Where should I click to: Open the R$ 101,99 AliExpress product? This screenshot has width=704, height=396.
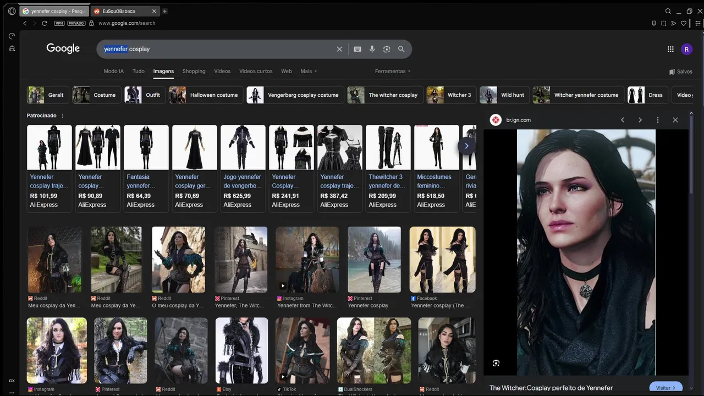(x=50, y=168)
